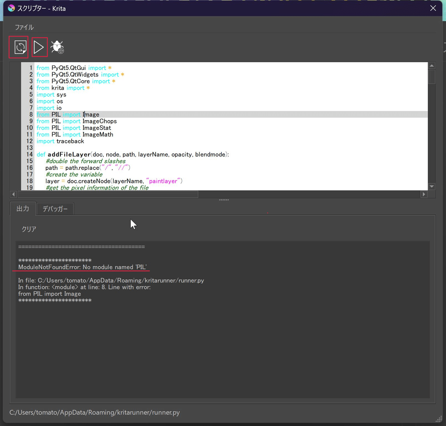Click the code editor scroll down arrow

[x=432, y=187]
